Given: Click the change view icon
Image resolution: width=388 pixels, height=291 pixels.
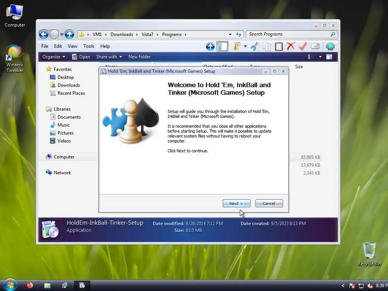Looking at the screenshot, I should [x=311, y=57].
